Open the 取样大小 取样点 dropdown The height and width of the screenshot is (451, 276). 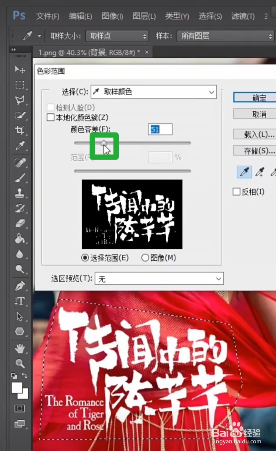(117, 36)
